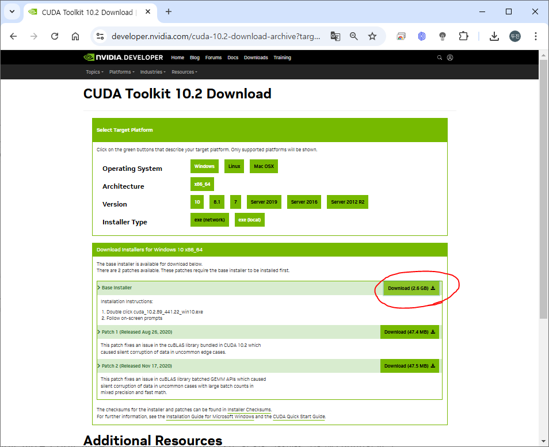Open the tab search dropdown arrow
This screenshot has width=549, height=447.
pos(12,12)
